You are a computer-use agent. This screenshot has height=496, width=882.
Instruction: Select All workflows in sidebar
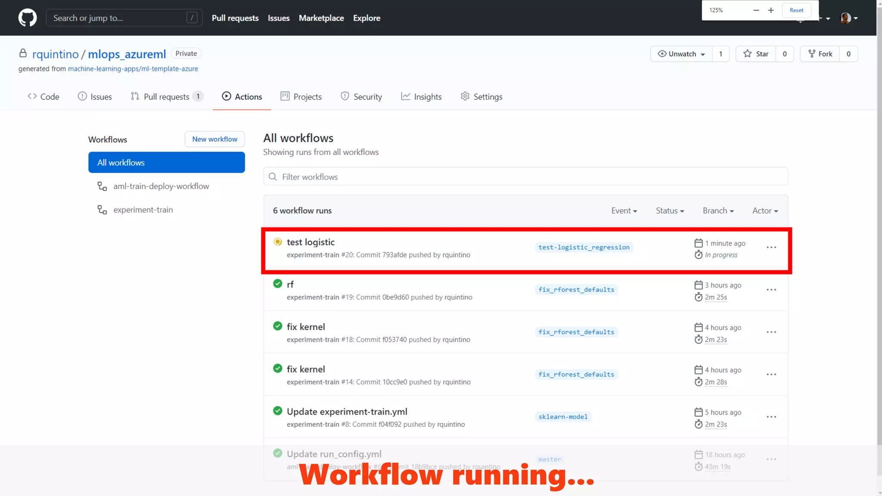click(x=167, y=162)
